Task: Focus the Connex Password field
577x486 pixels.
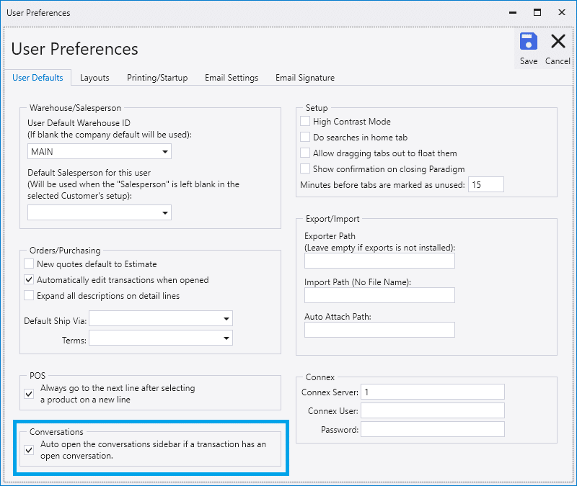Action: tap(432, 430)
